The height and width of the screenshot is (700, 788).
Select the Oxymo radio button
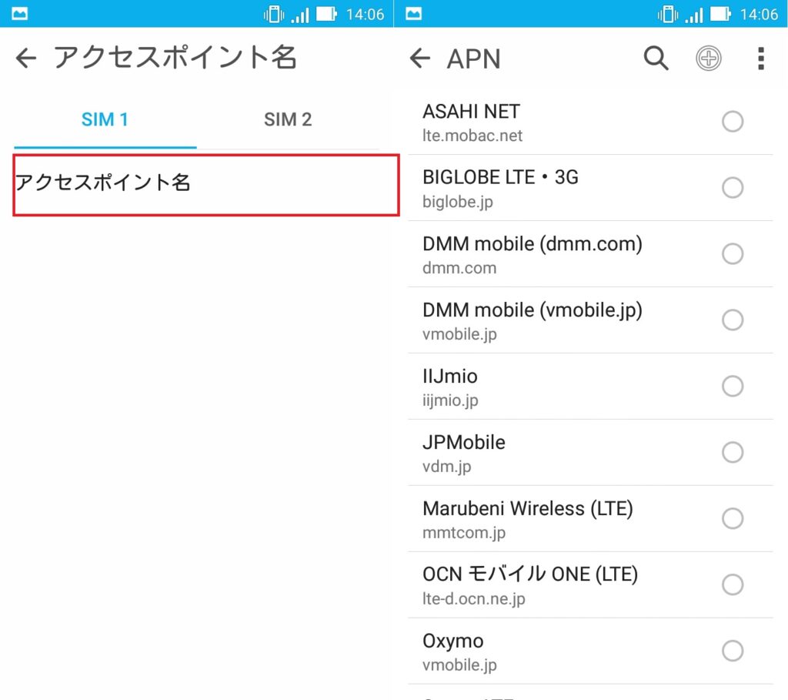point(733,651)
